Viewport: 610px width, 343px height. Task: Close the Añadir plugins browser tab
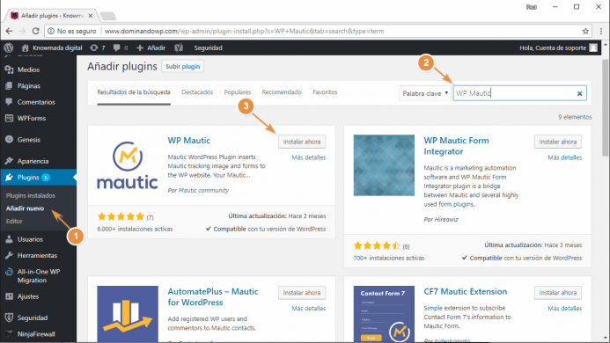91,16
